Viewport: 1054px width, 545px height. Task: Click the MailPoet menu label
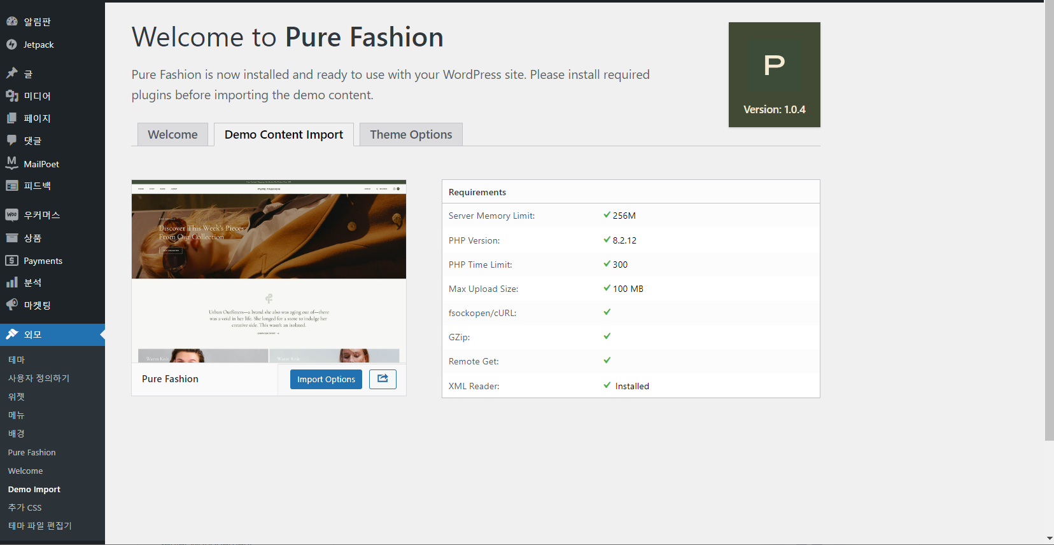[41, 164]
